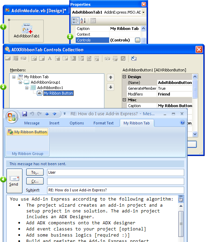Click the Subject field
The height and width of the screenshot is (242, 220).
[x=116, y=190]
